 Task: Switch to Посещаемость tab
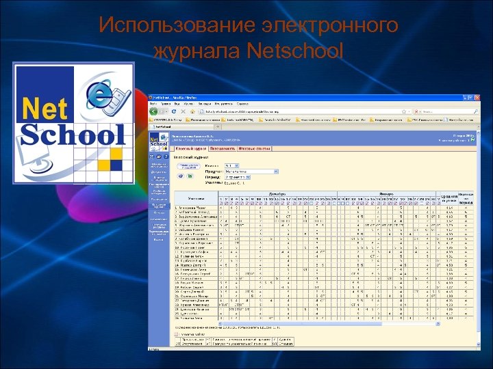(223, 149)
